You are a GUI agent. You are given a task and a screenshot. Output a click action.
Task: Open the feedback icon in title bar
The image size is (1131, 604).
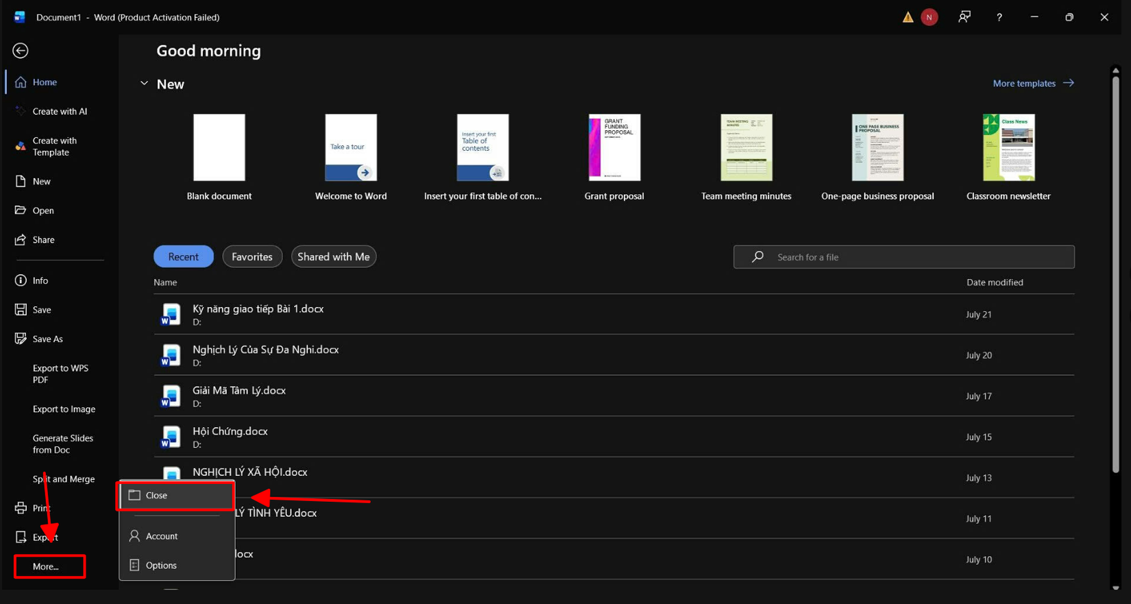(964, 17)
